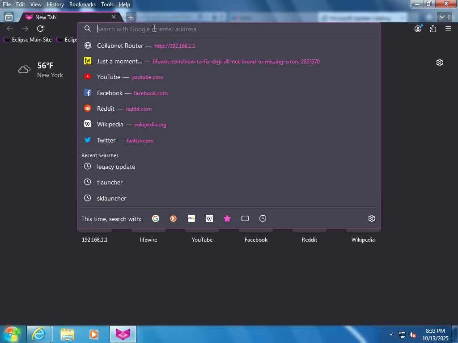Pick recent search legacy update
The width and height of the screenshot is (458, 343).
[x=229, y=167]
